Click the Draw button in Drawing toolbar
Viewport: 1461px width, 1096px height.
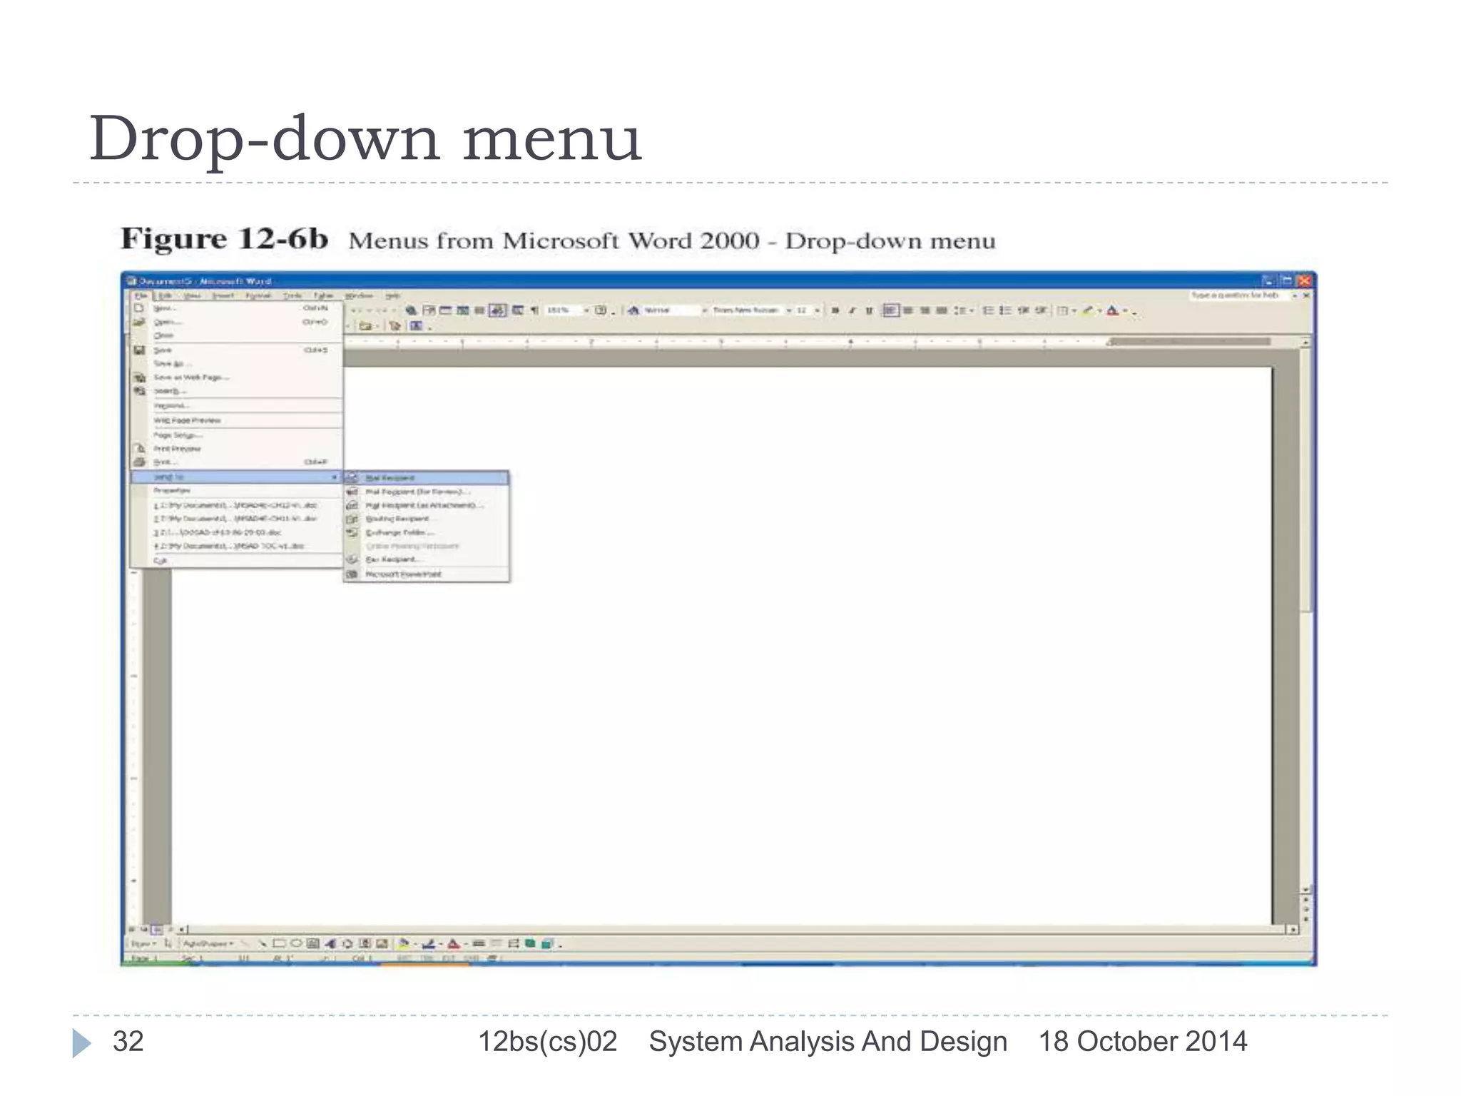[x=144, y=943]
